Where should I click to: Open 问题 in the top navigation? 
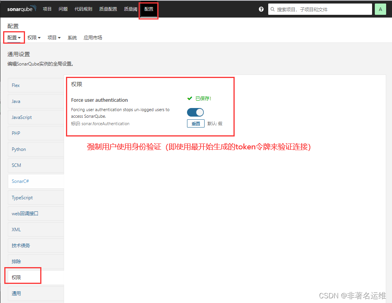63,9
